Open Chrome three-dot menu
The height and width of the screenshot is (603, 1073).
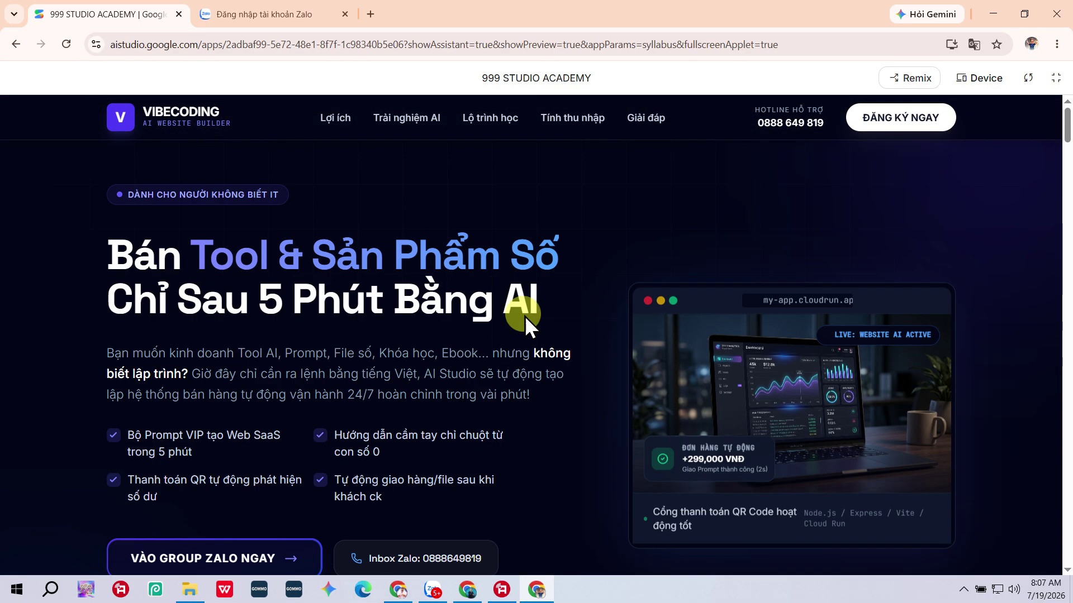tap(1057, 44)
